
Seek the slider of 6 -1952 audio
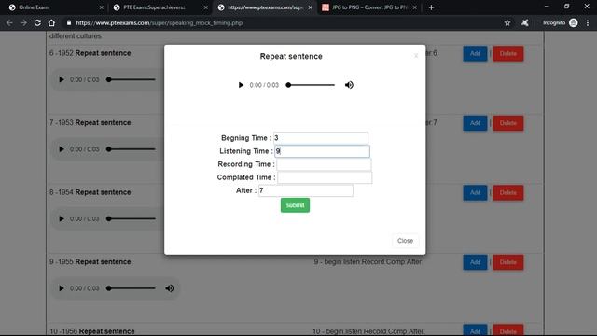(132, 79)
